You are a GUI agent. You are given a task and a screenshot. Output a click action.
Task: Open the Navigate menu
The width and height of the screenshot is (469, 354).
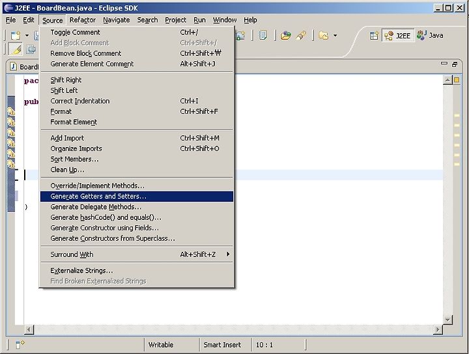[x=117, y=20]
